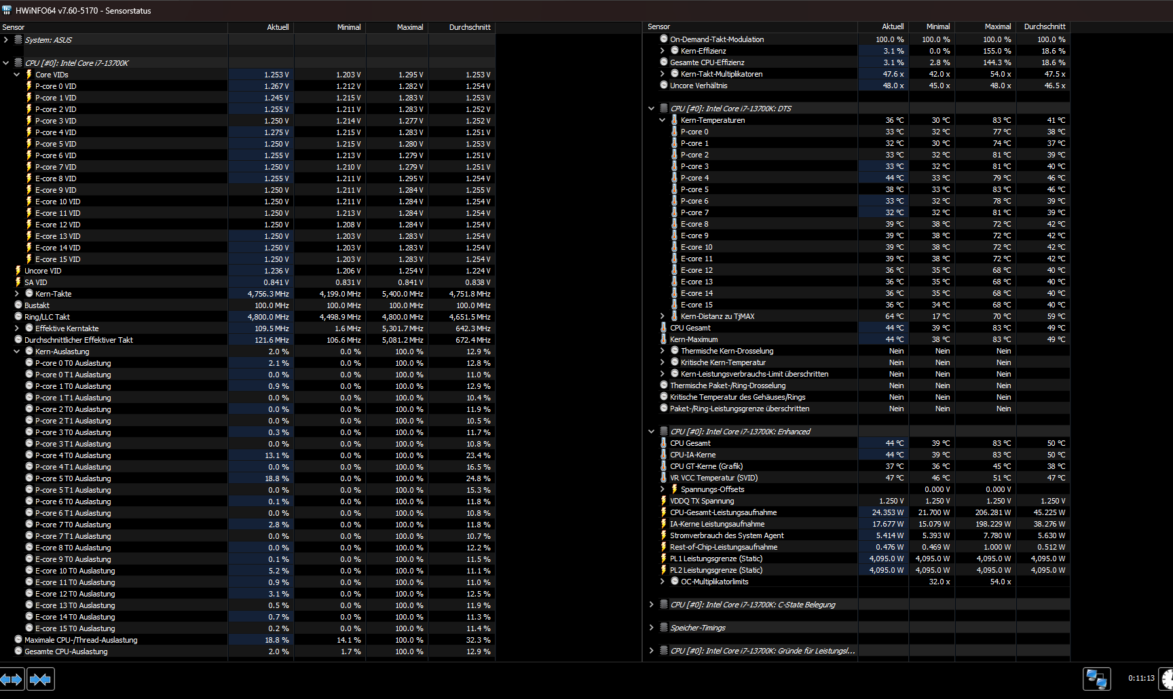Select the E-core 15 VID row
The width and height of the screenshot is (1173, 699).
pos(248,259)
